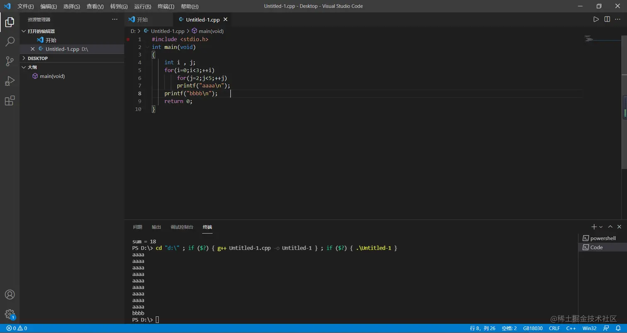The height and width of the screenshot is (333, 627).
Task: Open the 选择(S) menu
Action: click(72, 6)
